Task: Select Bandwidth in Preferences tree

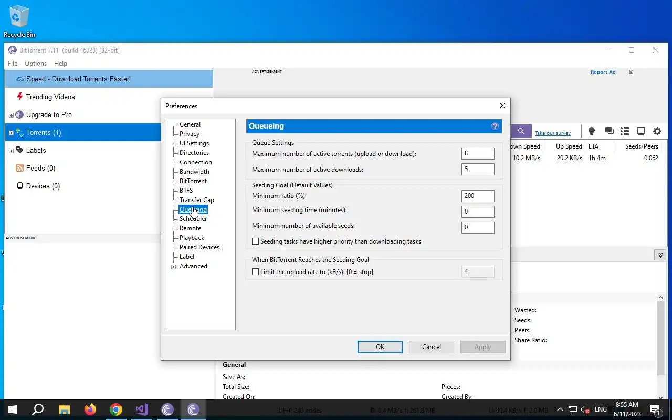Action: [194, 172]
